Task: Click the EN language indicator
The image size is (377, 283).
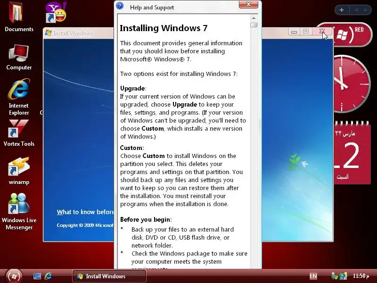Action: (313, 276)
